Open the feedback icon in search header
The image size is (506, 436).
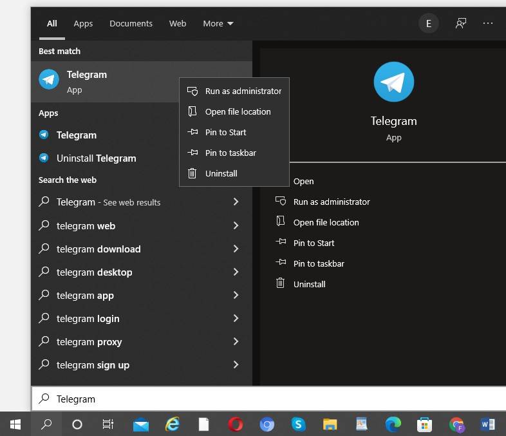pos(461,23)
